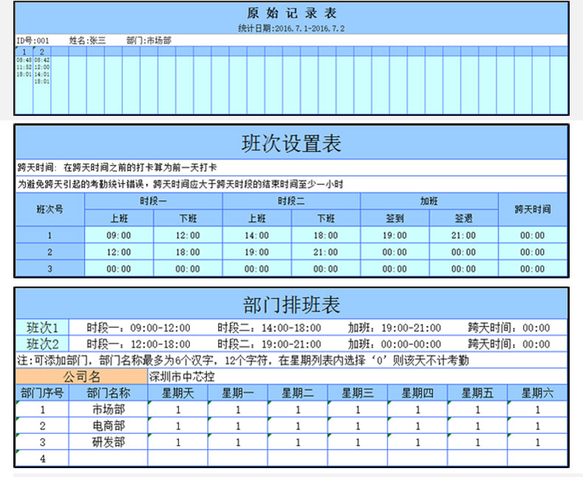Click shift 1's 09:00 start time cell

tap(120, 236)
